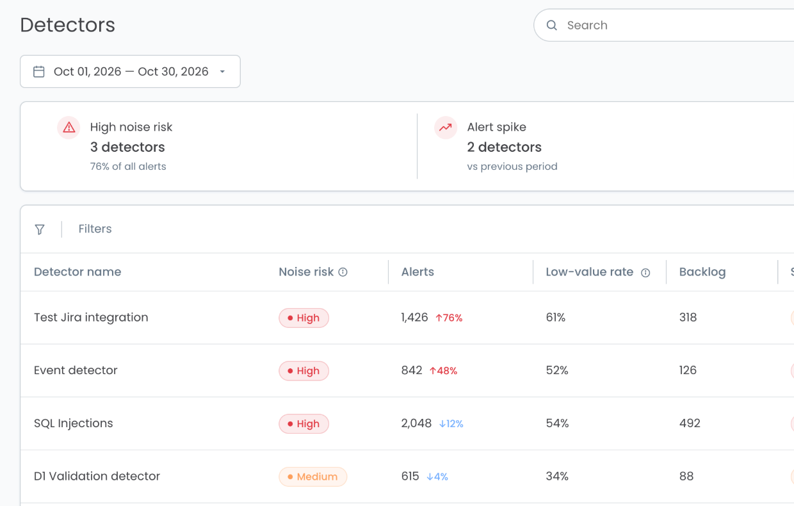Click the 34% low-value rate cell

point(557,476)
